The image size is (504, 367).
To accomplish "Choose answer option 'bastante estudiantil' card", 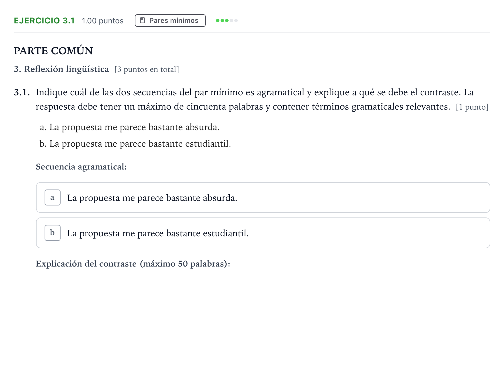I will pos(263,233).
